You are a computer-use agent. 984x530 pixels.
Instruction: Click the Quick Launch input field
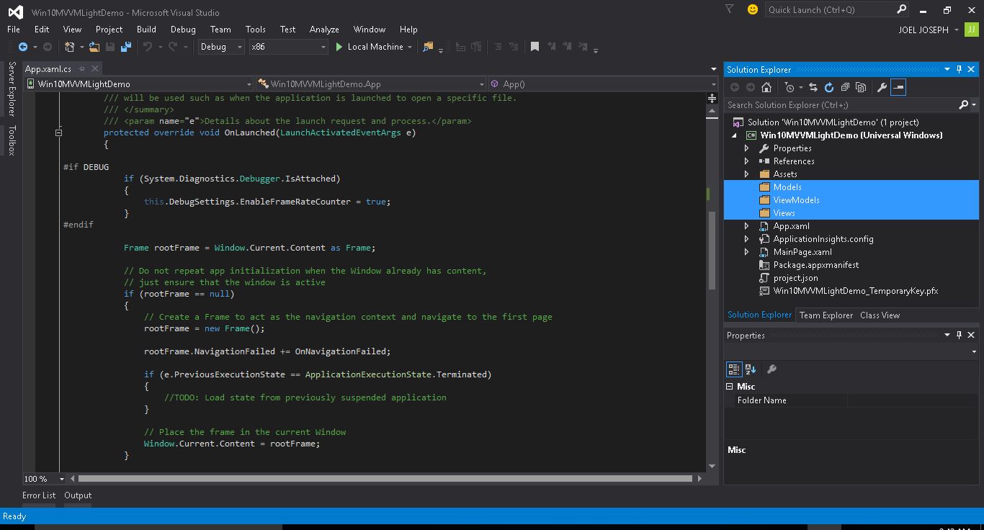831,9
